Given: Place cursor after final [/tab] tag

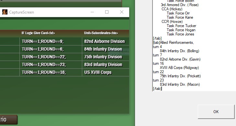Looking at the screenshot, I should click(x=162, y=89).
